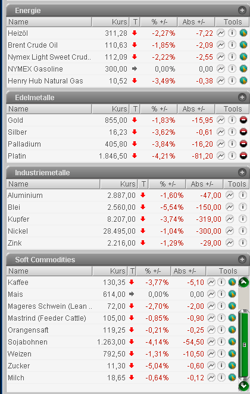Click the NYMEX Gasoline price 300,00

[116, 69]
